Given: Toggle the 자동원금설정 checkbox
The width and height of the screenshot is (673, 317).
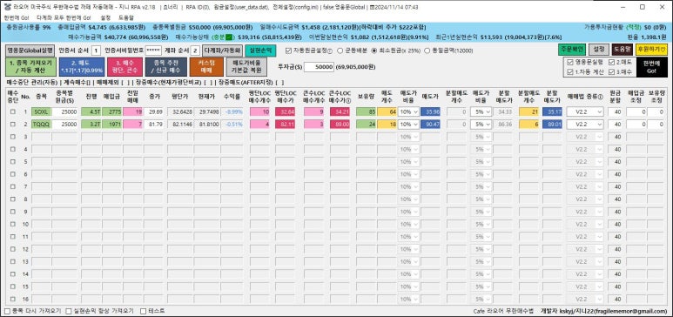Looking at the screenshot, I should (288, 51).
